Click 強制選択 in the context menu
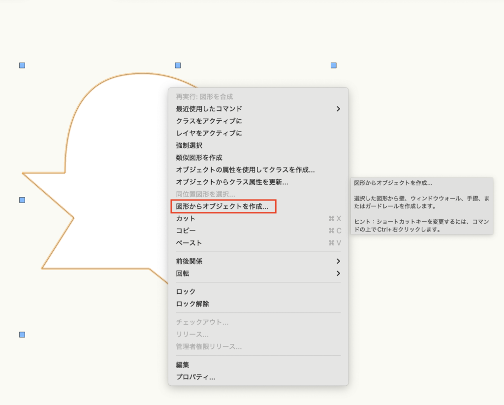504x405 pixels. tap(189, 145)
